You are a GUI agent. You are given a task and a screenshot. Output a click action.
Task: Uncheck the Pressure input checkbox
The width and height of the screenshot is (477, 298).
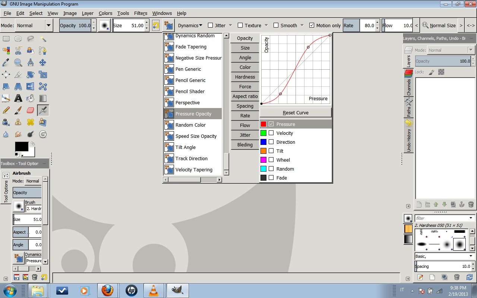tap(271, 124)
